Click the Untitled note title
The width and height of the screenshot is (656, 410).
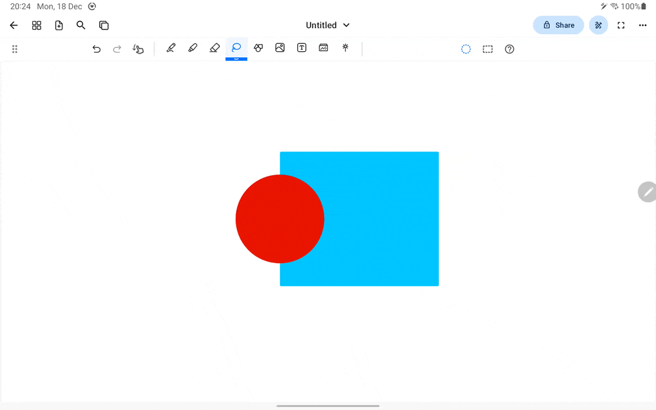321,25
